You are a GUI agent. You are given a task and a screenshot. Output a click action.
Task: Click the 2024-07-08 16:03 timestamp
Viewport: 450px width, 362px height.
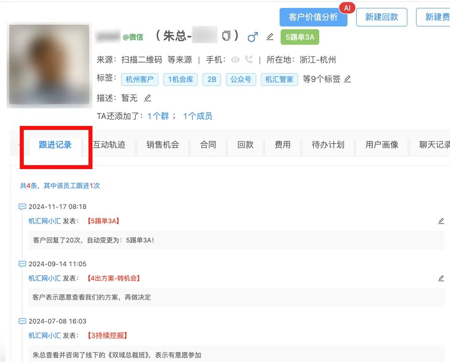(x=57, y=321)
